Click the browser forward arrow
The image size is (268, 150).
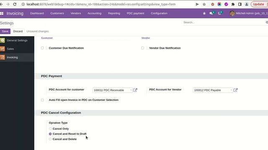8,4
